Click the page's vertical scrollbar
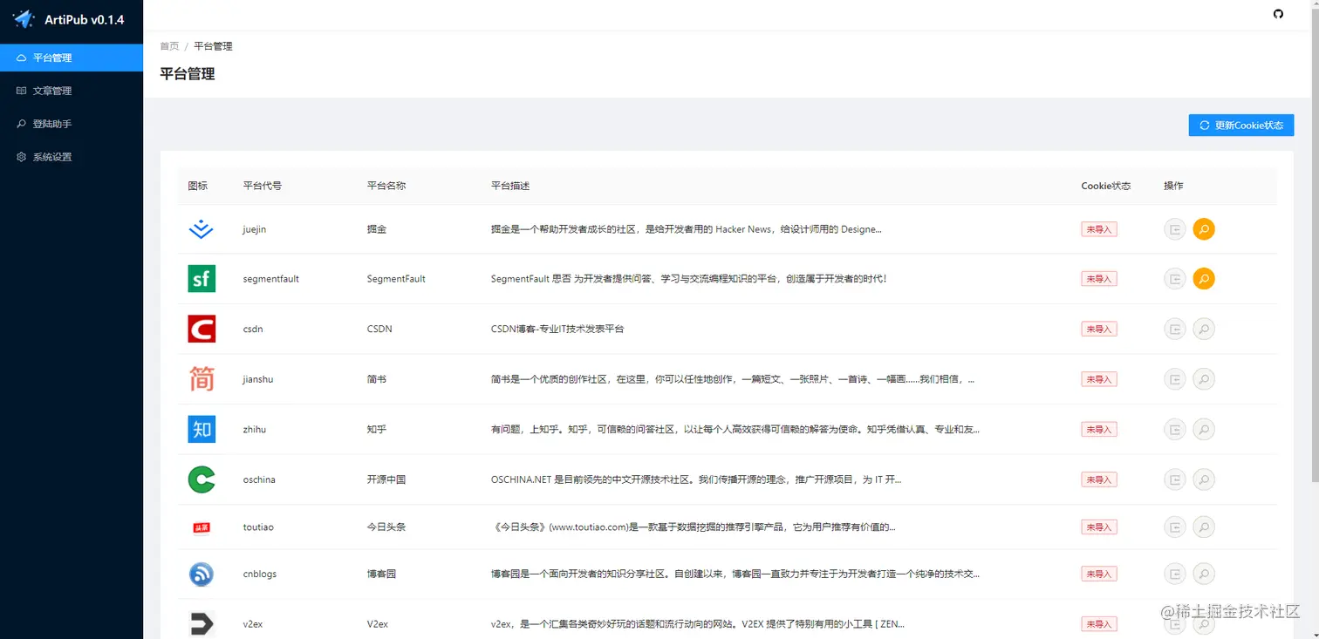 pyautogui.click(x=1315, y=244)
